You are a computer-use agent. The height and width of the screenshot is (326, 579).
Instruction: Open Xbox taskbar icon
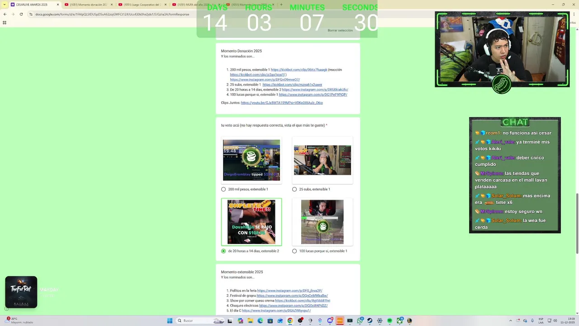point(399,321)
